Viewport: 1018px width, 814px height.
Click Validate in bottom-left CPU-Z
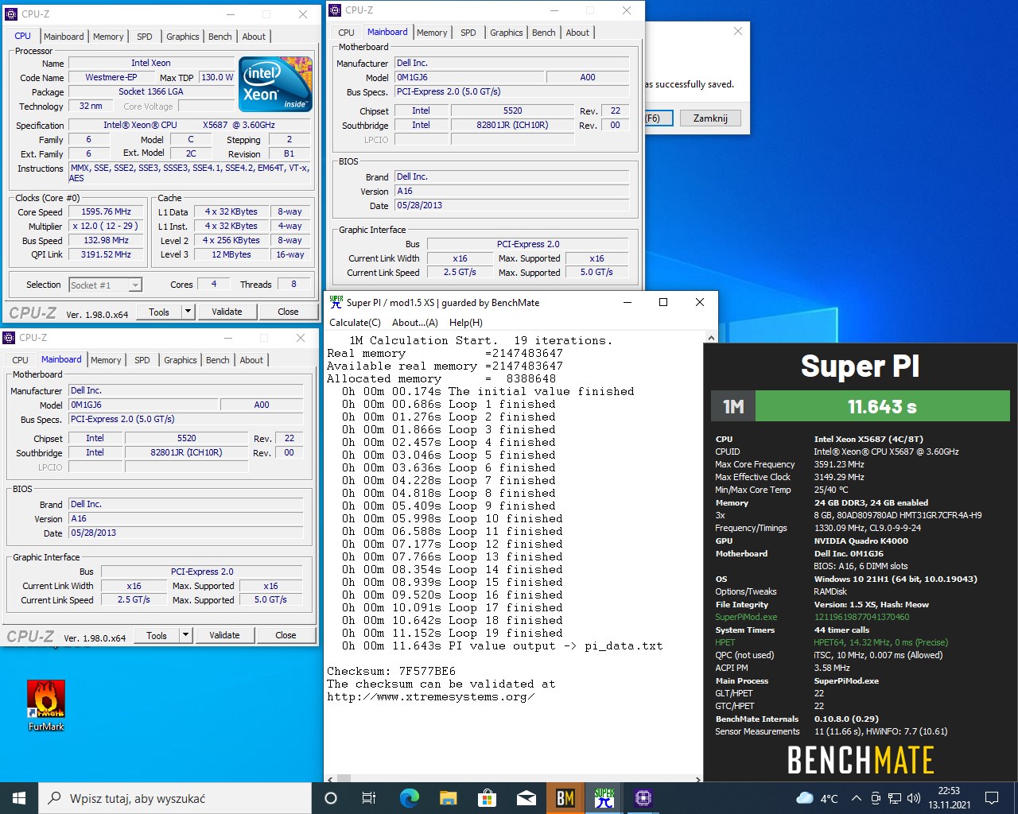[x=224, y=635]
